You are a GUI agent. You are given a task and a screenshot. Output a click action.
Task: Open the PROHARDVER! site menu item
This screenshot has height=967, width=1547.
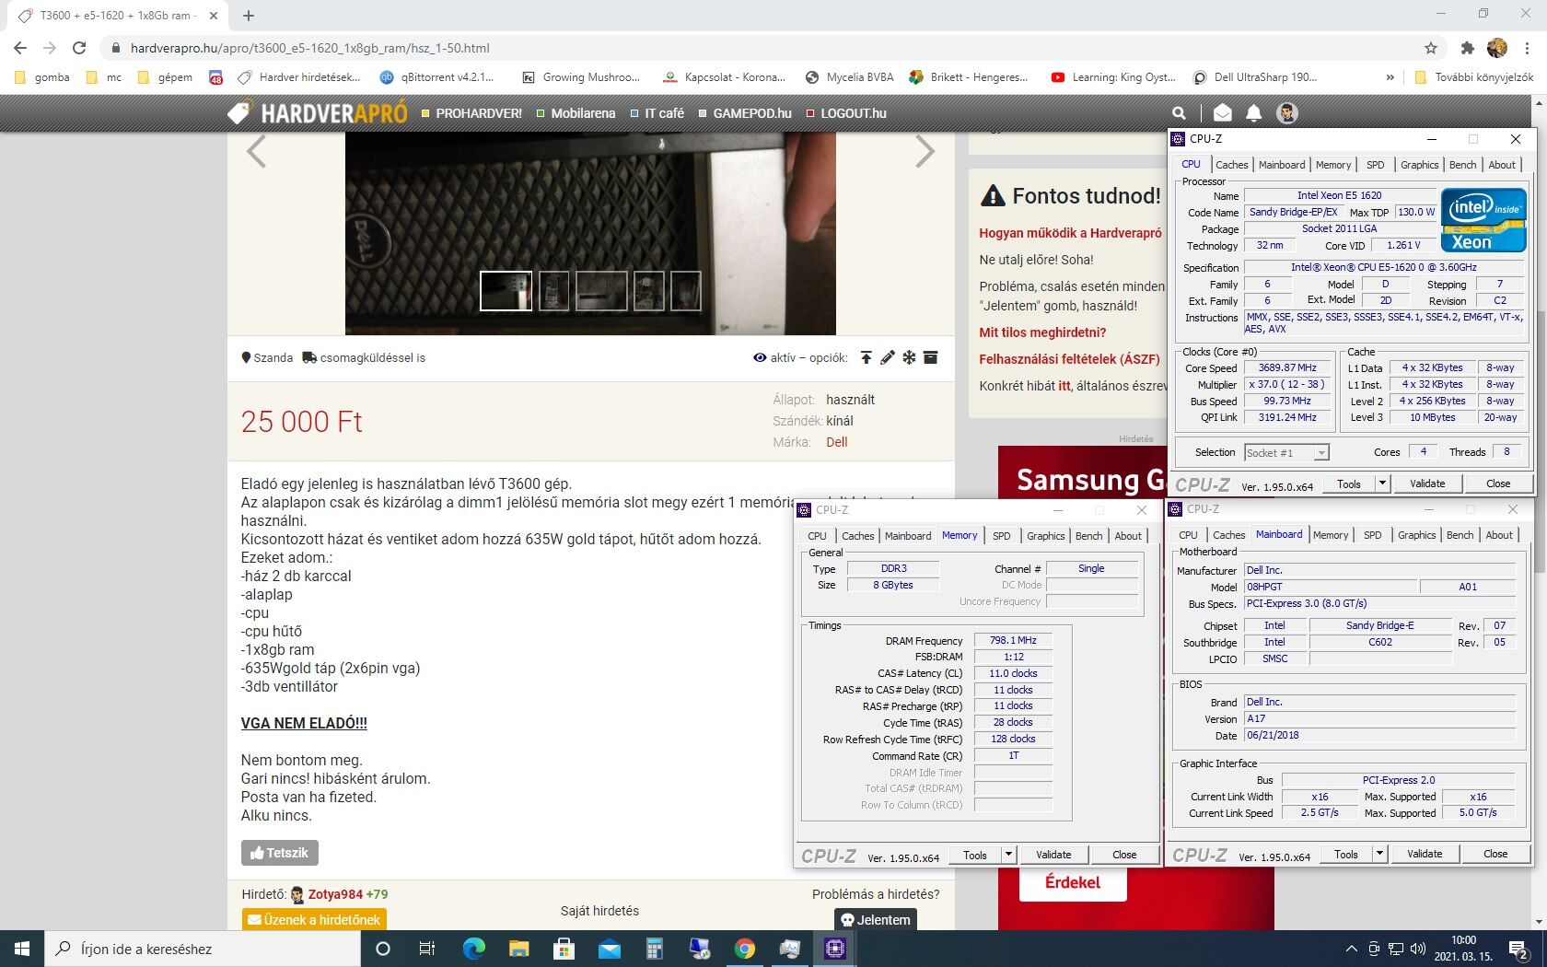[x=471, y=113]
